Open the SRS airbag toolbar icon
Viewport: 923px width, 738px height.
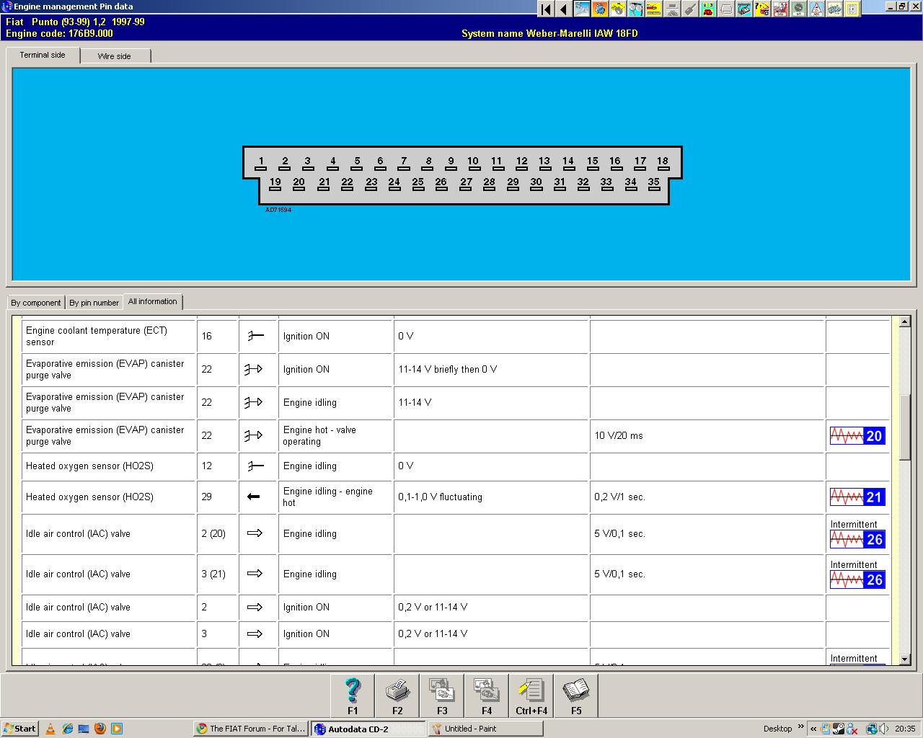[782, 9]
